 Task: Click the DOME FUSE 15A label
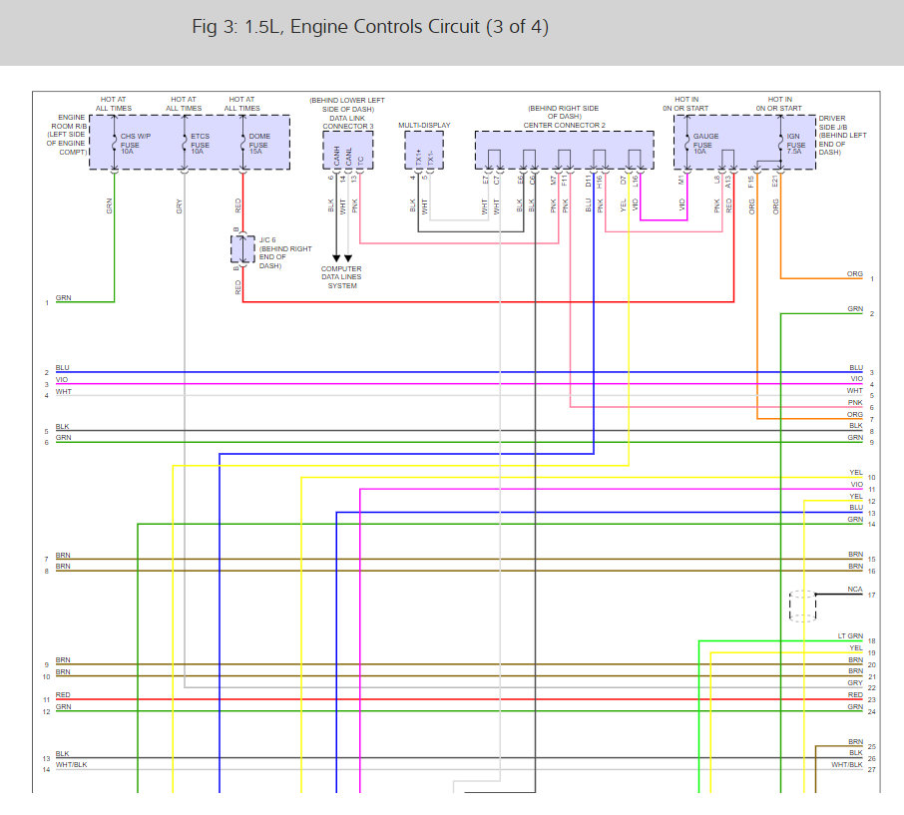pyautogui.click(x=259, y=144)
